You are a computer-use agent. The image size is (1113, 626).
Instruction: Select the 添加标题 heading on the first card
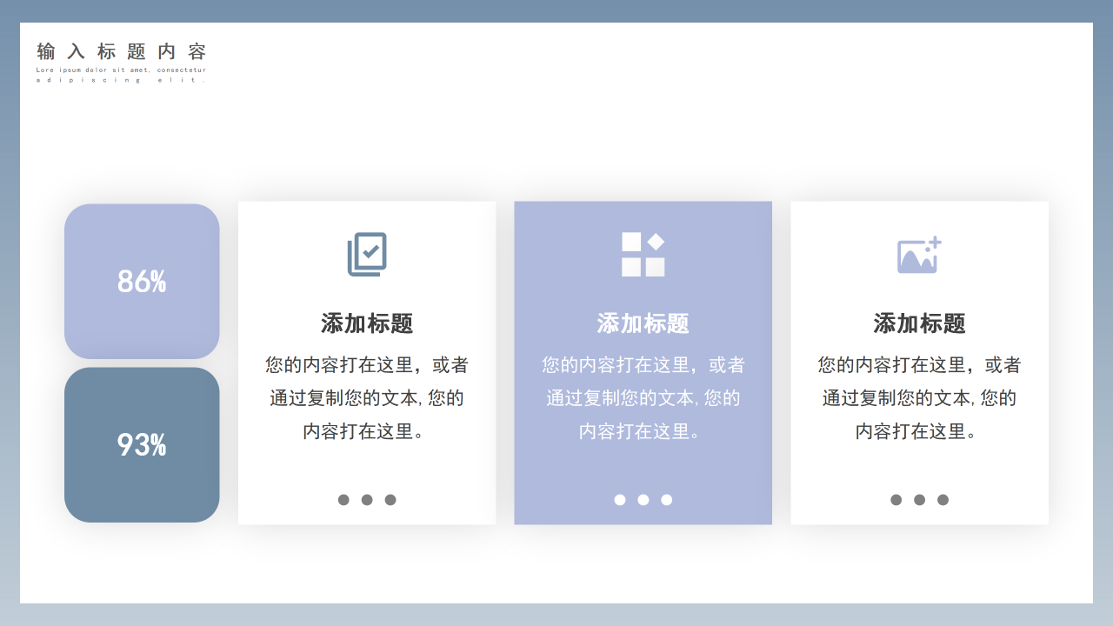[366, 323]
